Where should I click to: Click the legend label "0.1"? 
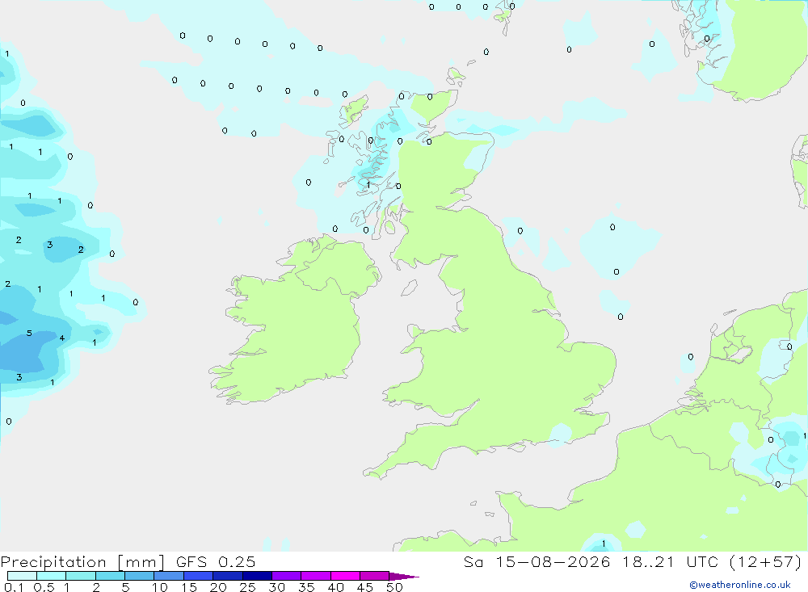coord(14,587)
